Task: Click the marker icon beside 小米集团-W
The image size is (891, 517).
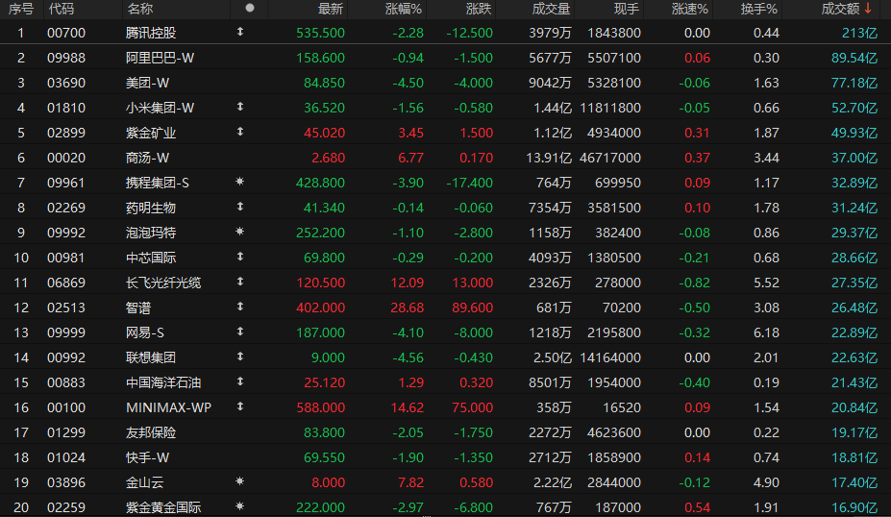Action: 240,107
